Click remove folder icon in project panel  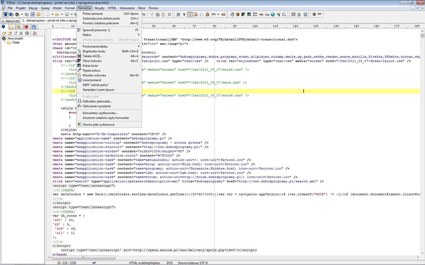[x=10, y=33]
